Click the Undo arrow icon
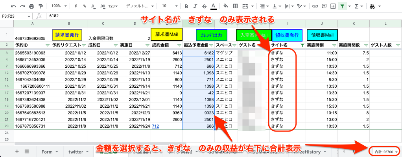 click(x=13, y=6)
